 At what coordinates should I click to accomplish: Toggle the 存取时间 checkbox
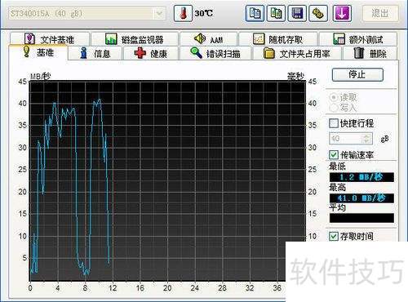(334, 236)
